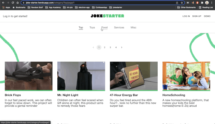Select the Toys category tab
The width and height of the screenshot is (215, 124).
pyautogui.click(x=92, y=27)
